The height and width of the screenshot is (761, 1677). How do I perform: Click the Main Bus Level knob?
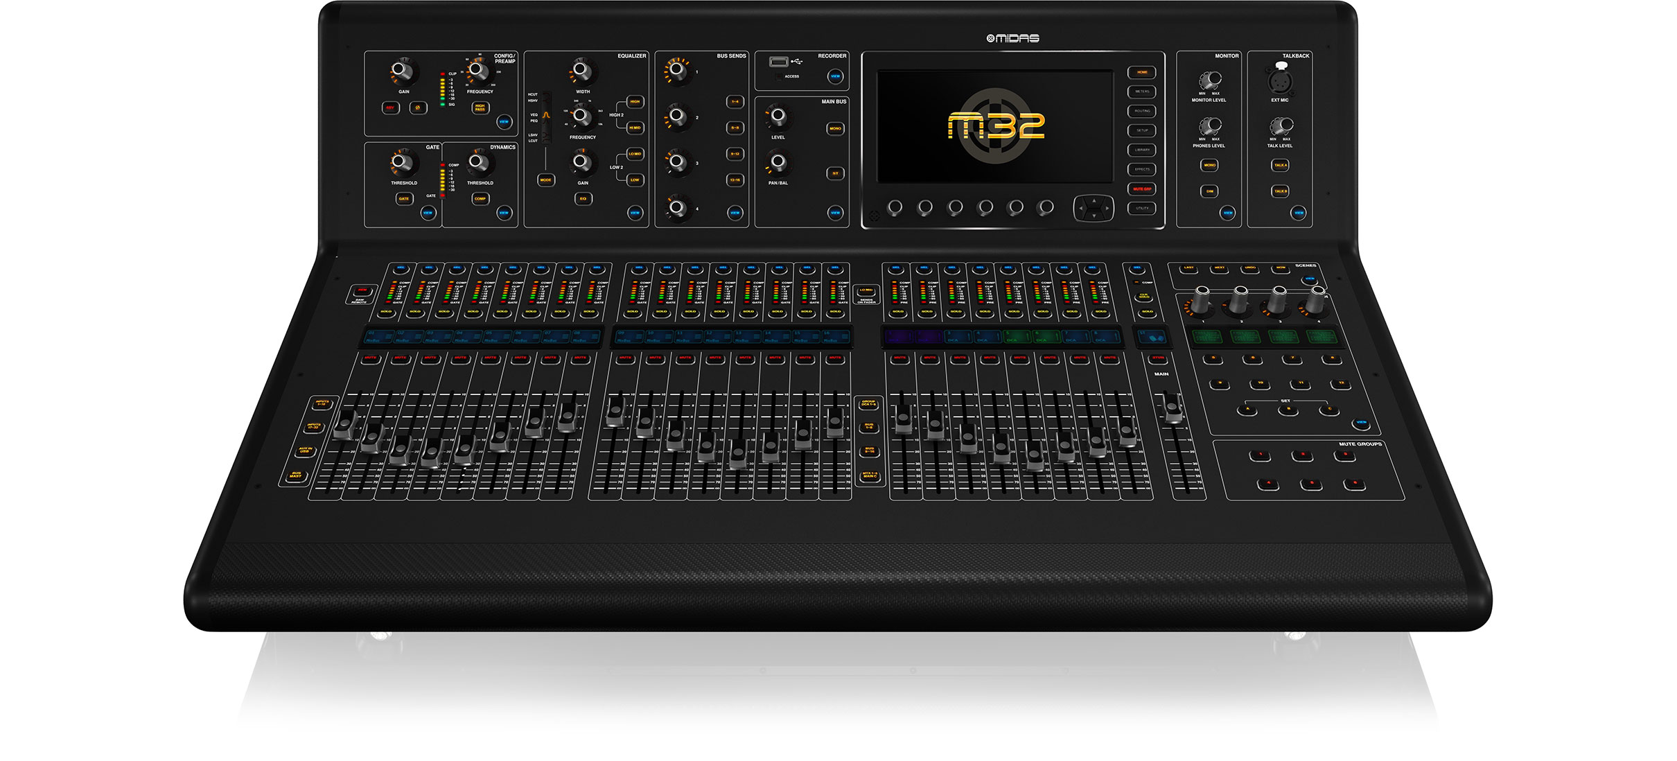[778, 116]
